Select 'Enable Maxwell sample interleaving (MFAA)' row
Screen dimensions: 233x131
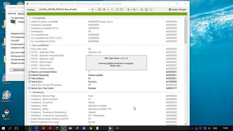[105, 119]
